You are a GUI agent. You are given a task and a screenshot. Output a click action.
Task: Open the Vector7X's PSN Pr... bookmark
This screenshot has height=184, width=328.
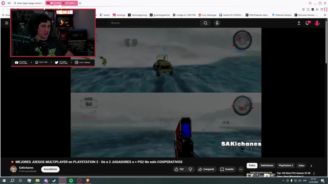[231, 15]
